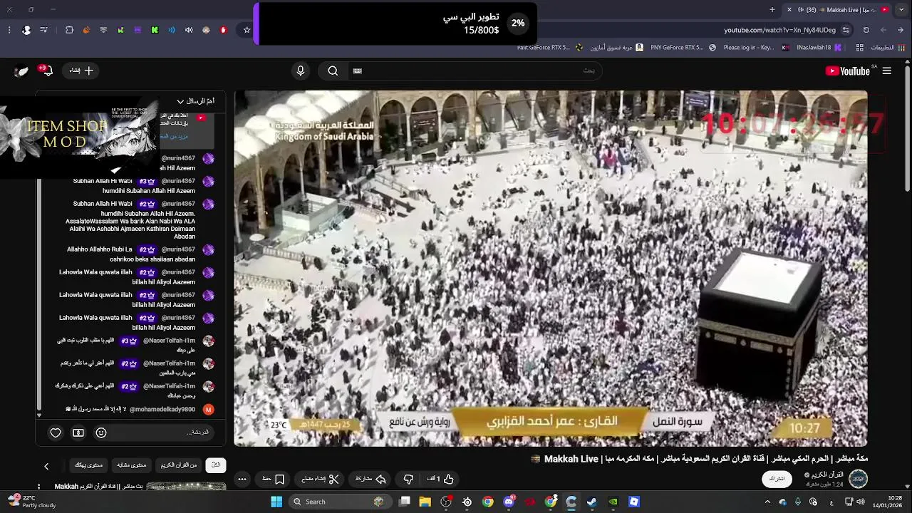Open the 'Please log in - Key...' bookmark
Screen dimensions: 912x513
tap(756, 48)
